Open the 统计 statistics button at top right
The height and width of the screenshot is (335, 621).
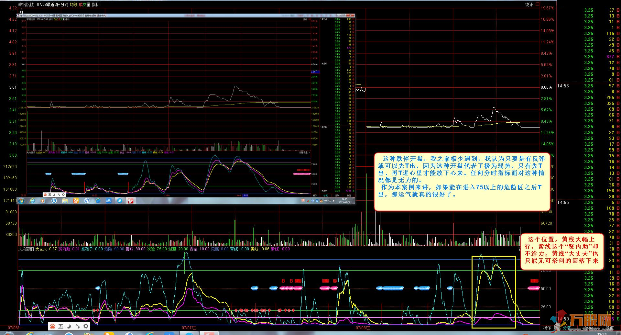click(528, 5)
